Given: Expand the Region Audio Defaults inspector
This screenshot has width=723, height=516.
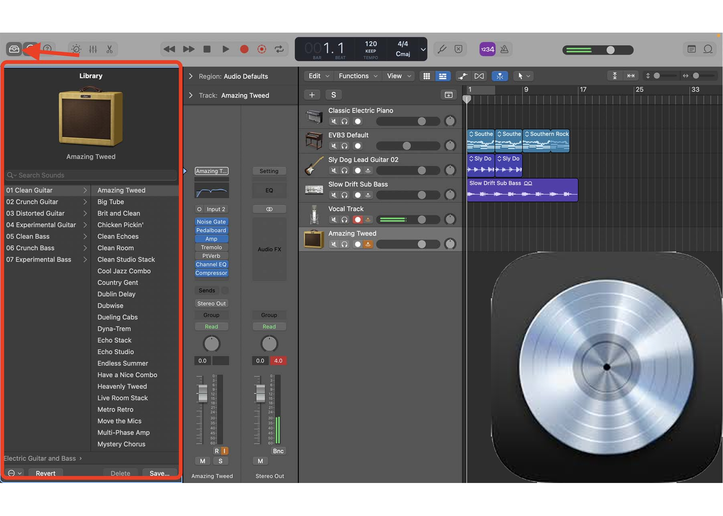Looking at the screenshot, I should tap(191, 76).
